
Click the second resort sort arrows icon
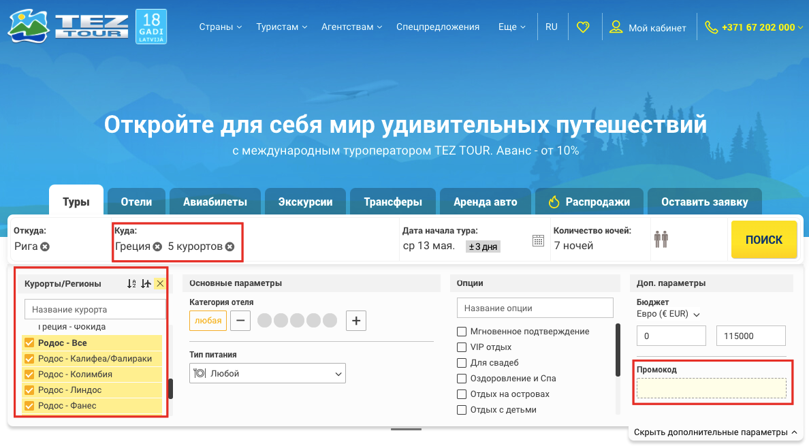pos(146,283)
